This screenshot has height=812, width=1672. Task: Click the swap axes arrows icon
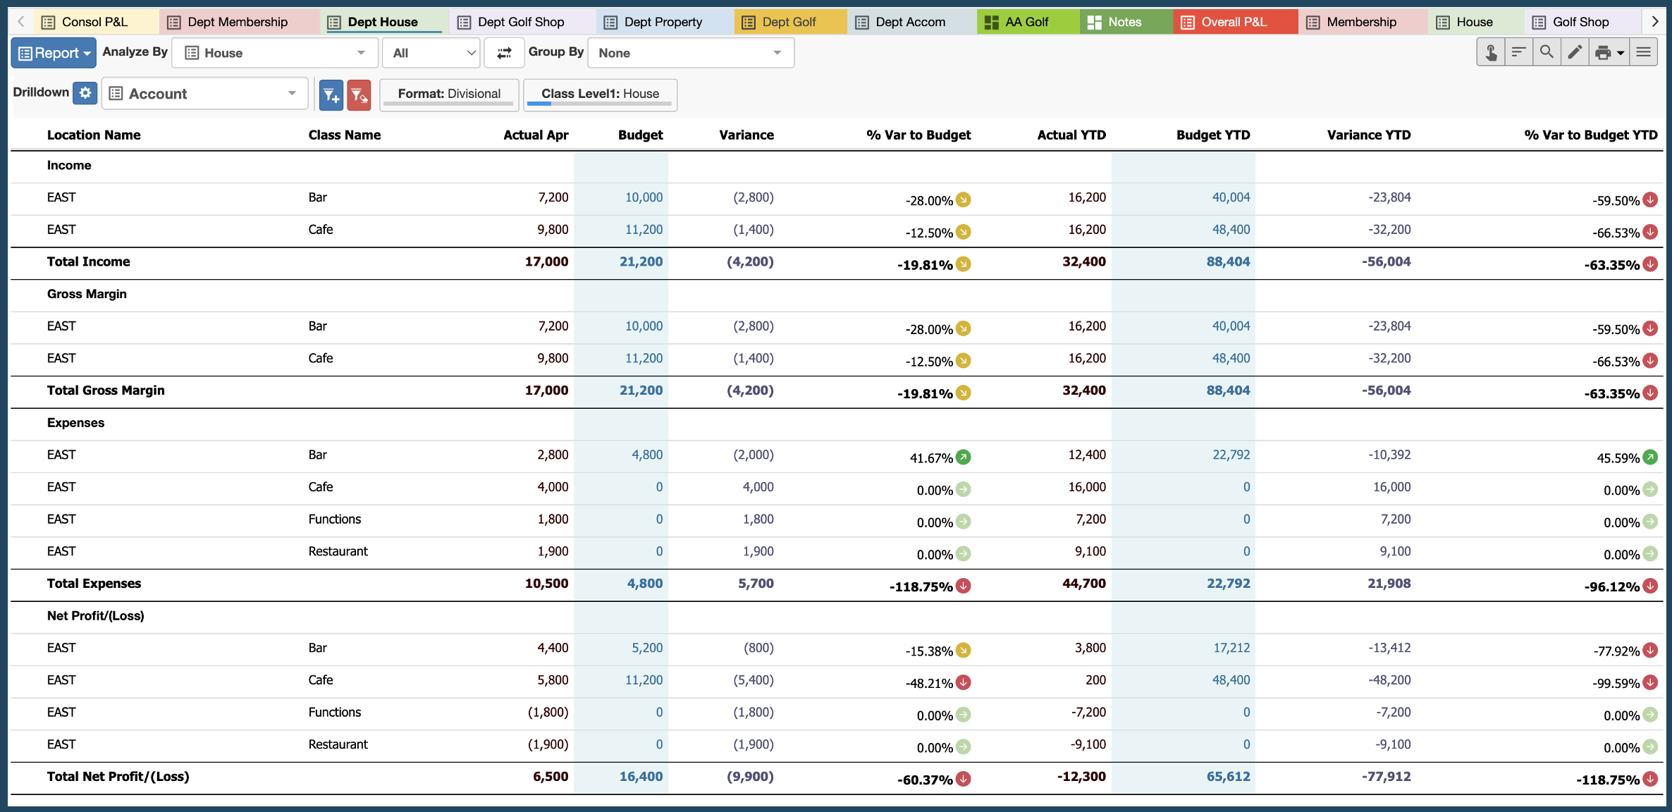tap(504, 53)
